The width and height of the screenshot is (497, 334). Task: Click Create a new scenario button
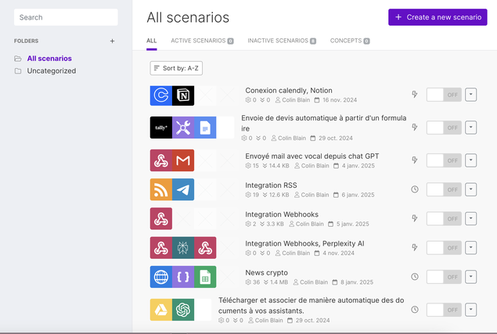[438, 17]
